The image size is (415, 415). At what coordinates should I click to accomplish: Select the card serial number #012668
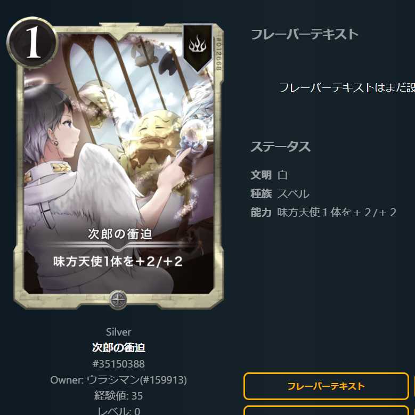pos(218,53)
